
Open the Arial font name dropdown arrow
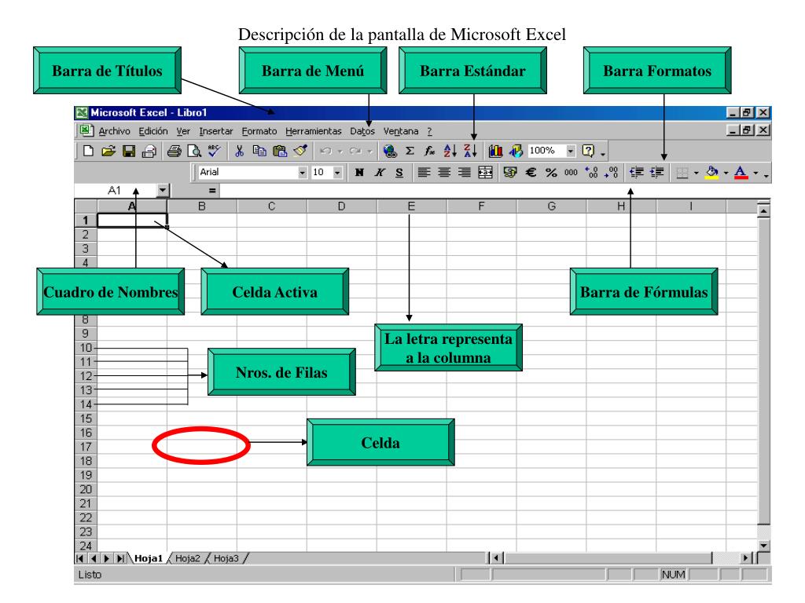tap(302, 173)
